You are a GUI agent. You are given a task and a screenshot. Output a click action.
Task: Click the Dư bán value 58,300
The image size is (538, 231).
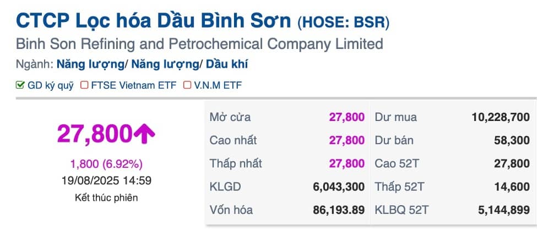coord(512,140)
